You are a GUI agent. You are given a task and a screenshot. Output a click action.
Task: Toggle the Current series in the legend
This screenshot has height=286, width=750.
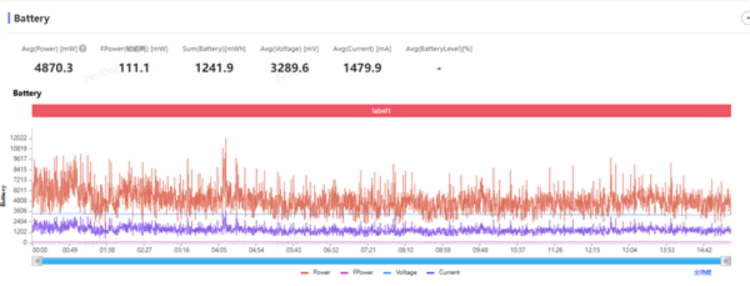443,272
